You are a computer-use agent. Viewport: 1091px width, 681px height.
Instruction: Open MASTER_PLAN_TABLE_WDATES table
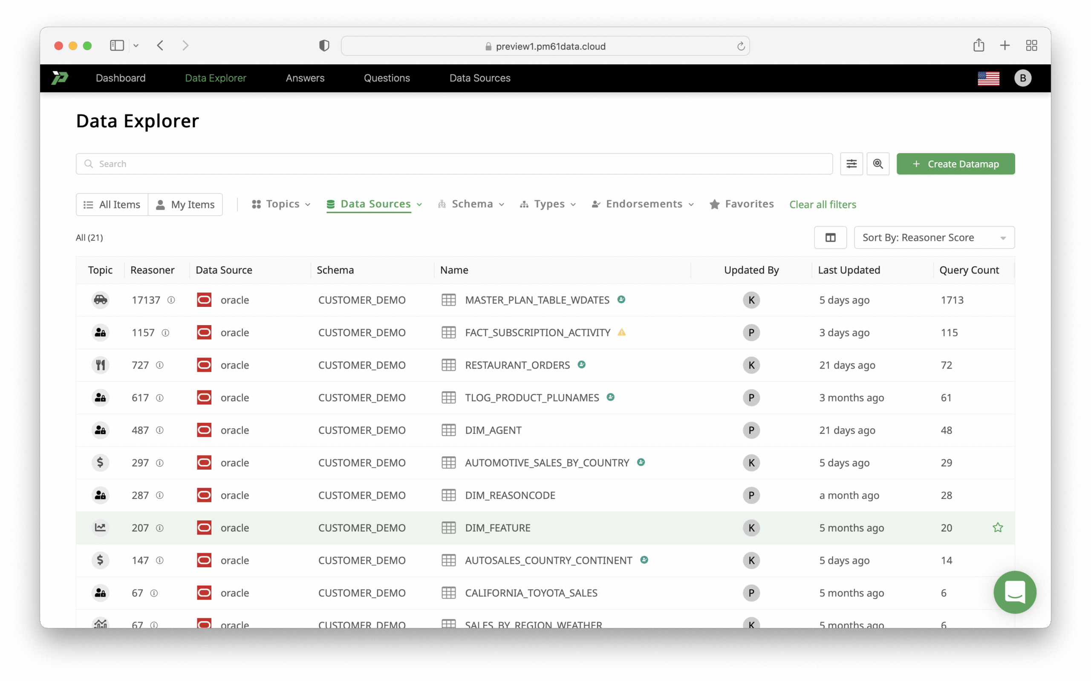[x=537, y=300]
